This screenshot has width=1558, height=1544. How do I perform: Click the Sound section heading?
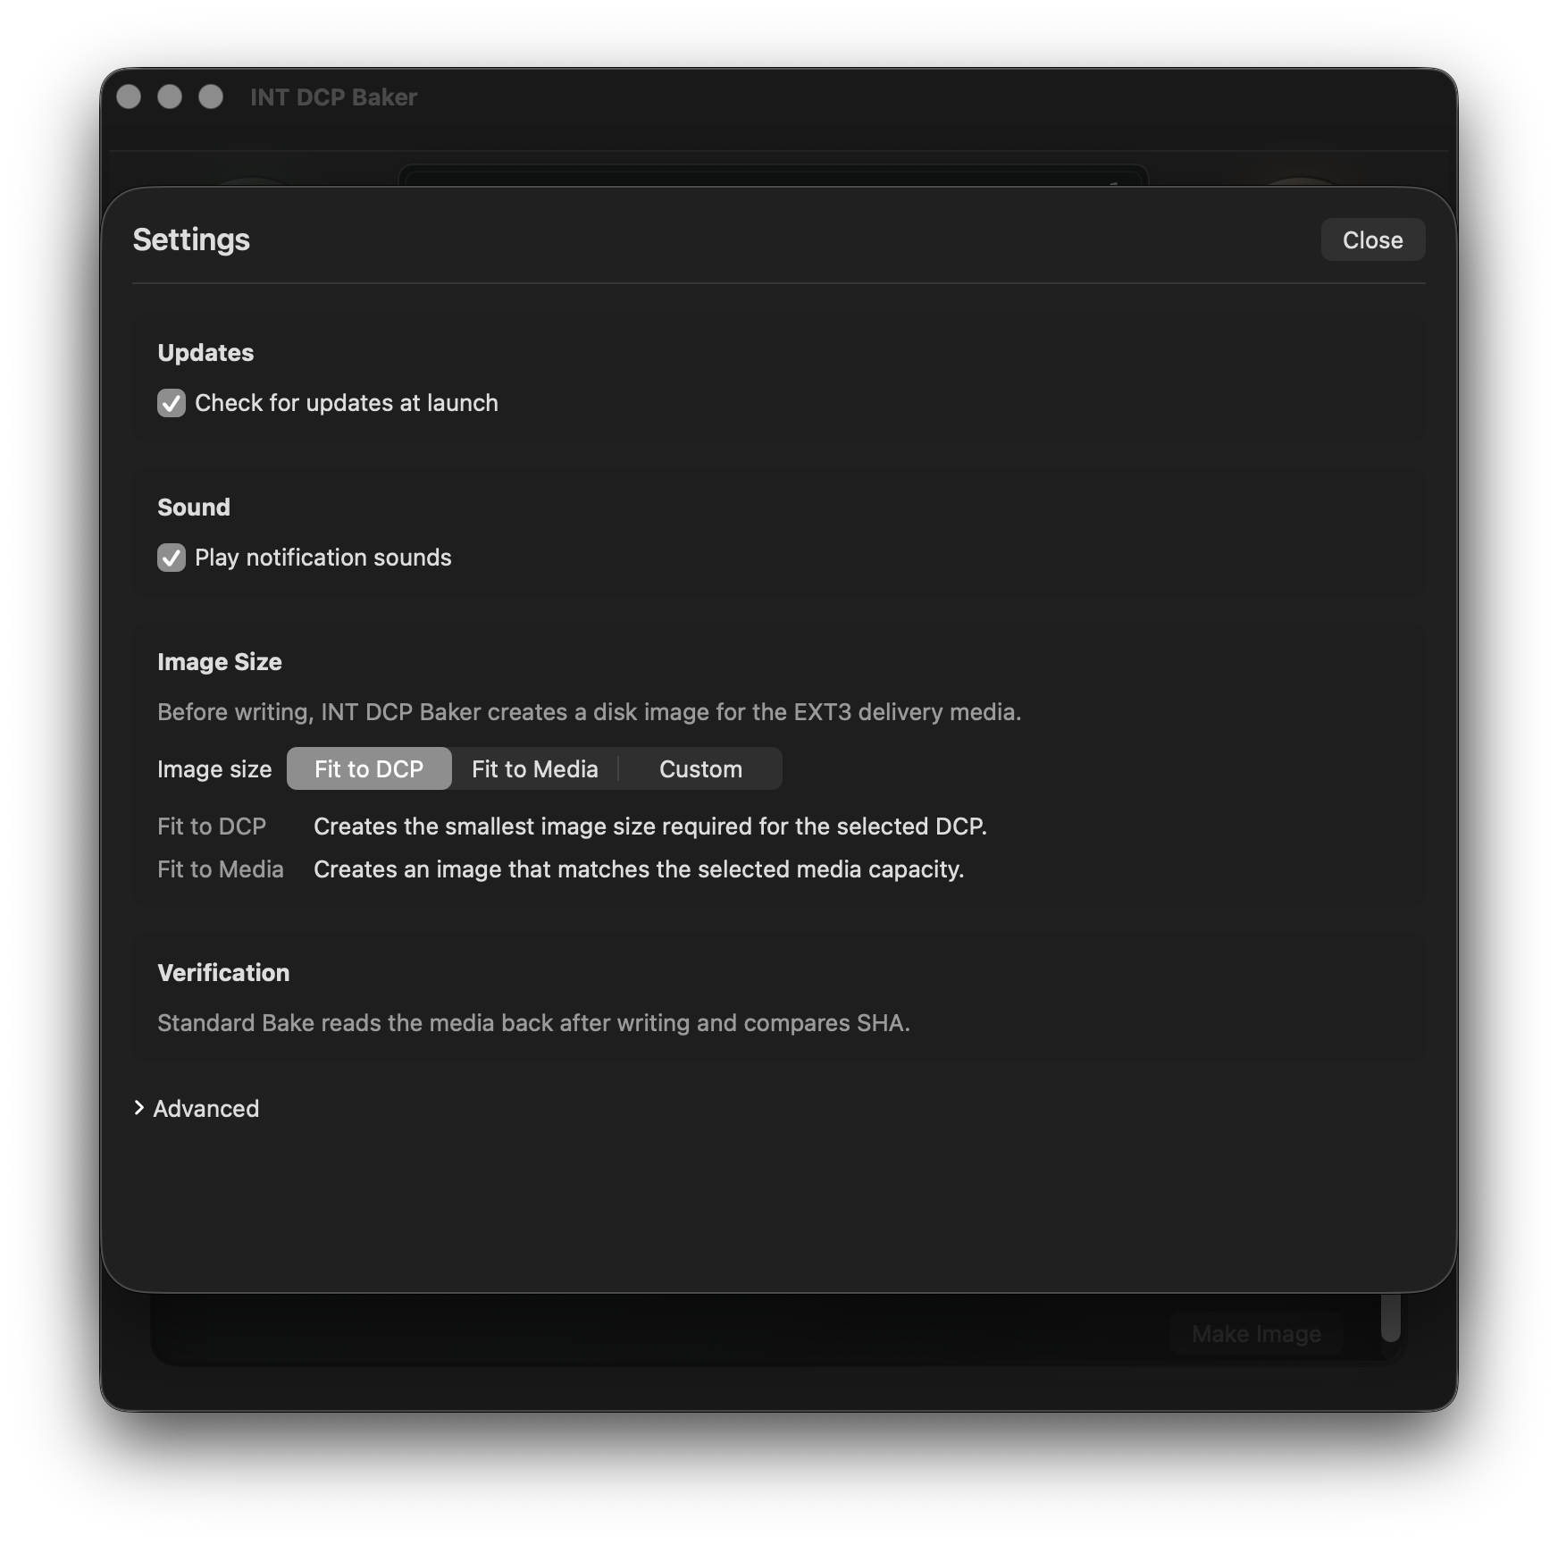194,508
